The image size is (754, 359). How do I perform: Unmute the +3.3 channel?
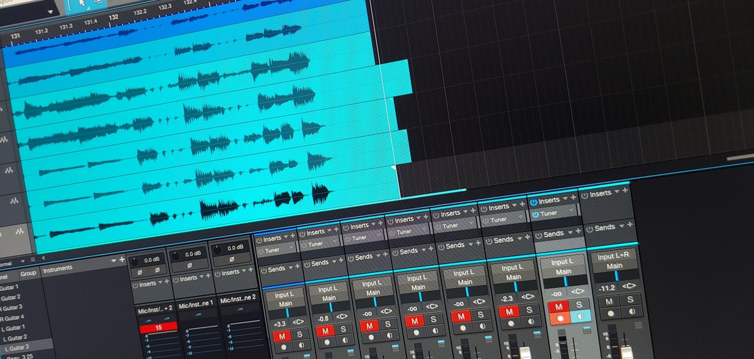[x=281, y=336]
